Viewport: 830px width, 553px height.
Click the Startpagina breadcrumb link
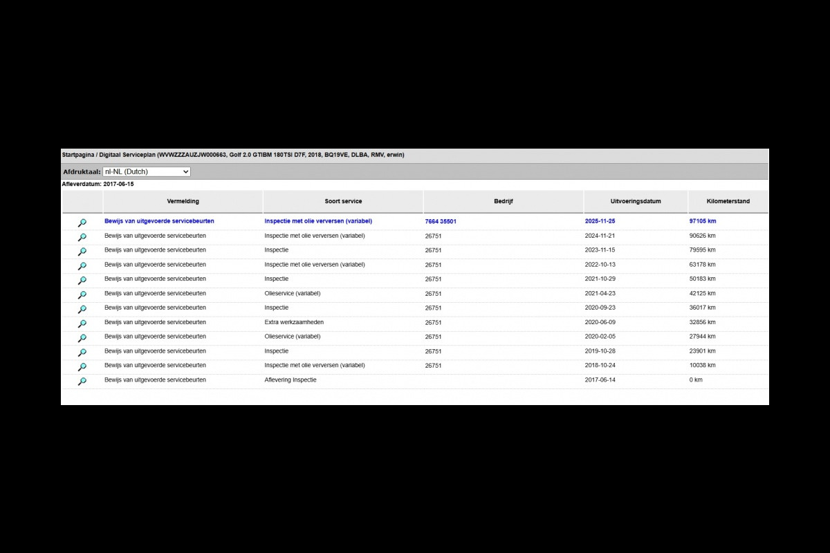coord(77,155)
